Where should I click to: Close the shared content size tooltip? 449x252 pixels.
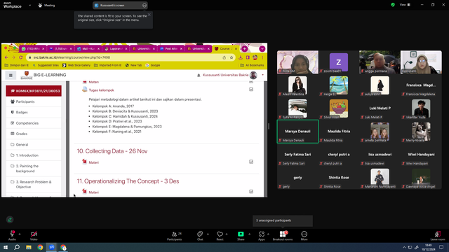[149, 15]
